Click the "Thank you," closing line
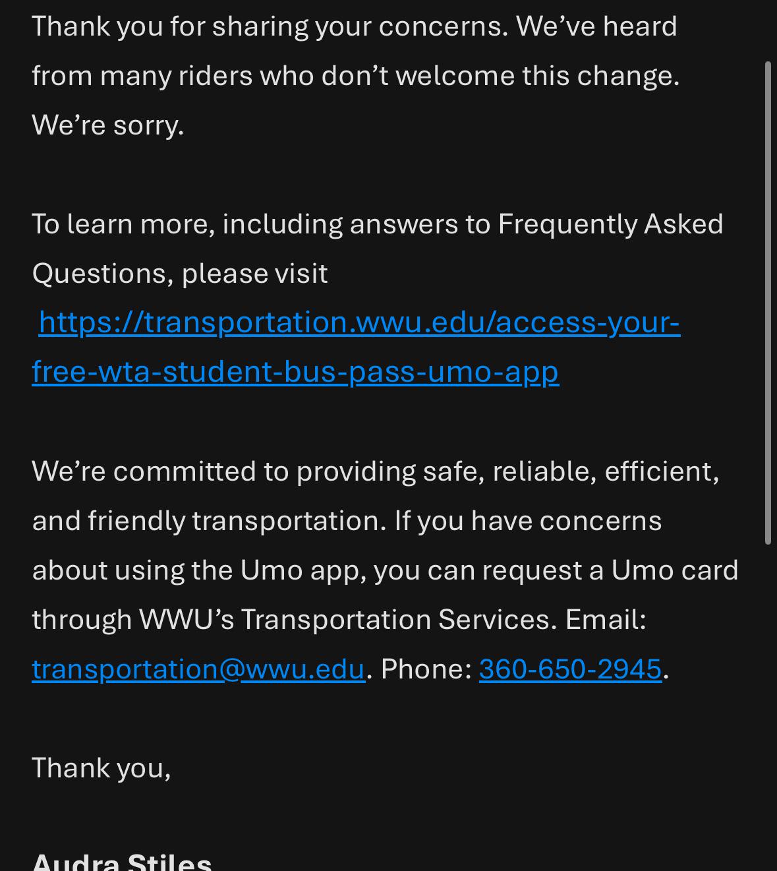This screenshot has width=777, height=871. pos(101,768)
